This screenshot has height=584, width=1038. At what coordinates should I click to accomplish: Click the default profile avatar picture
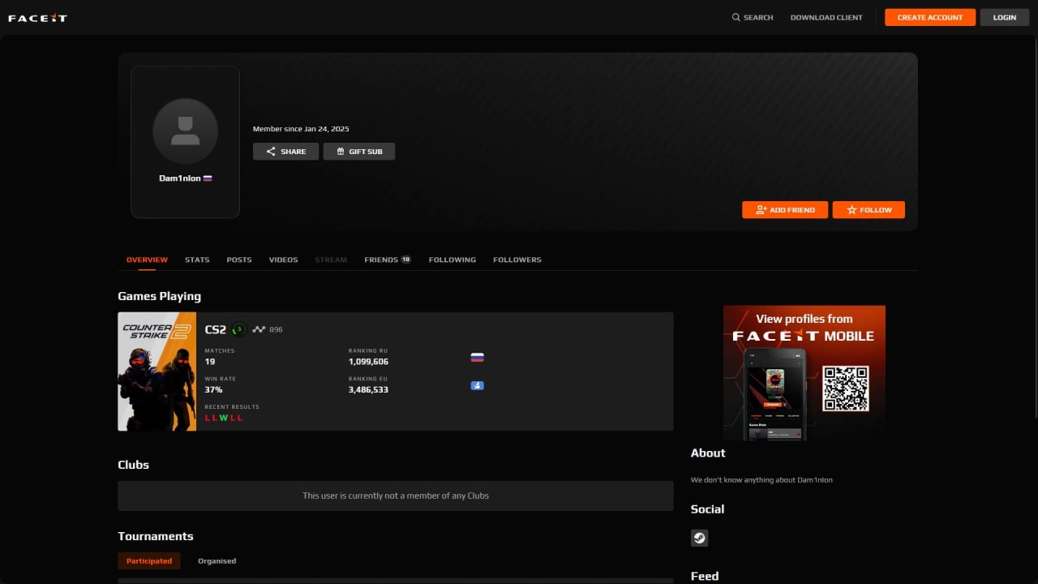(185, 131)
